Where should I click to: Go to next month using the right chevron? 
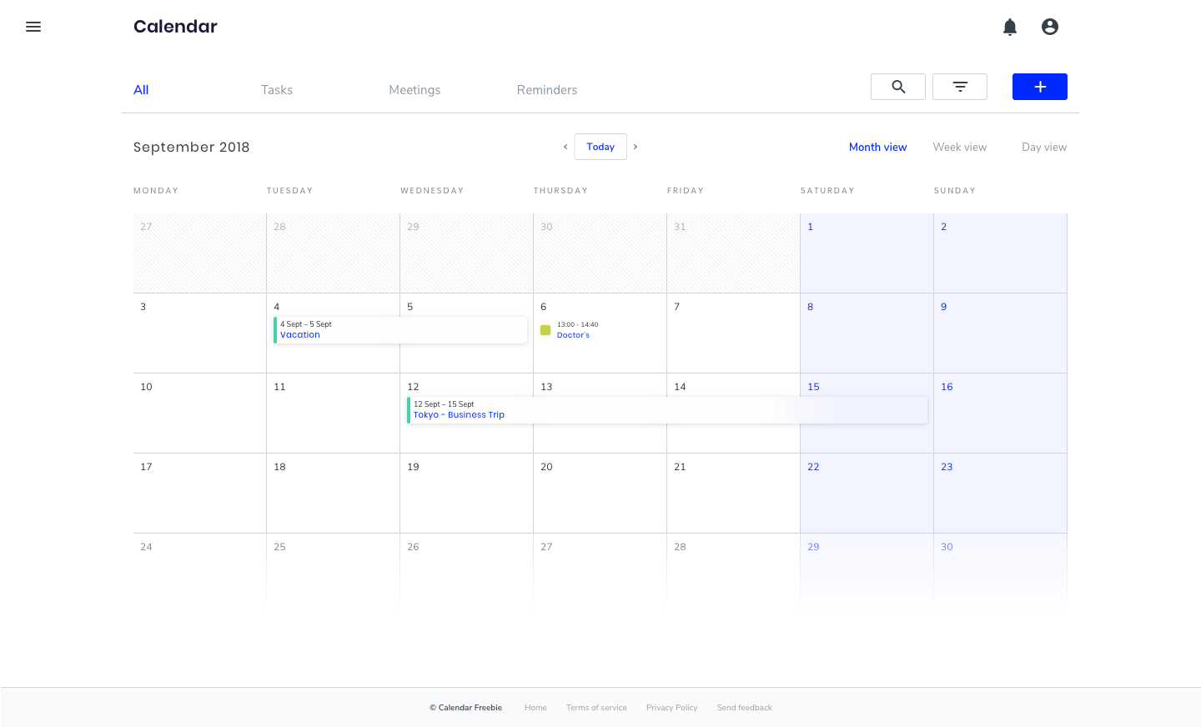636,147
